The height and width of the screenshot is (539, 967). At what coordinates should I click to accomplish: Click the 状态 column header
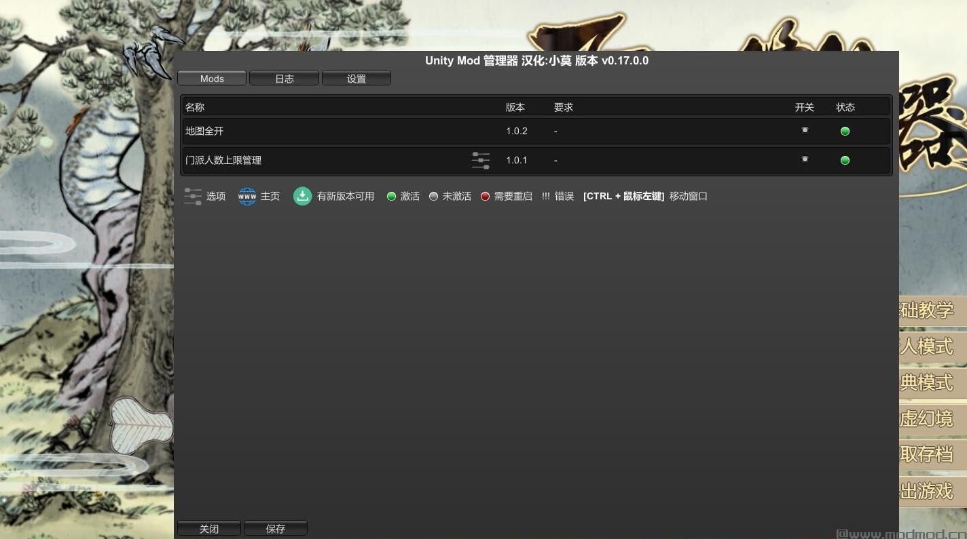coord(845,107)
